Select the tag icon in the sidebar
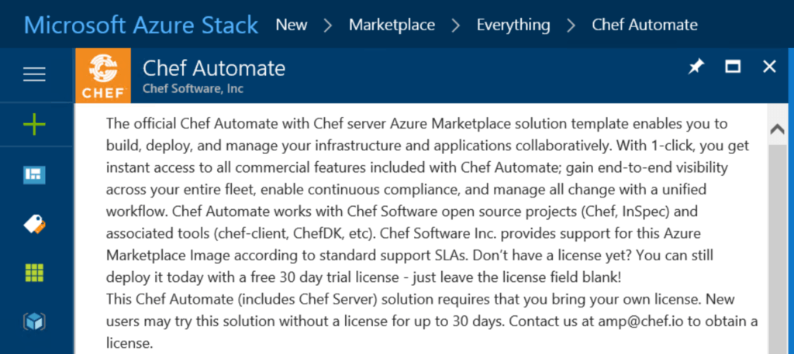The image size is (794, 354). click(x=34, y=224)
